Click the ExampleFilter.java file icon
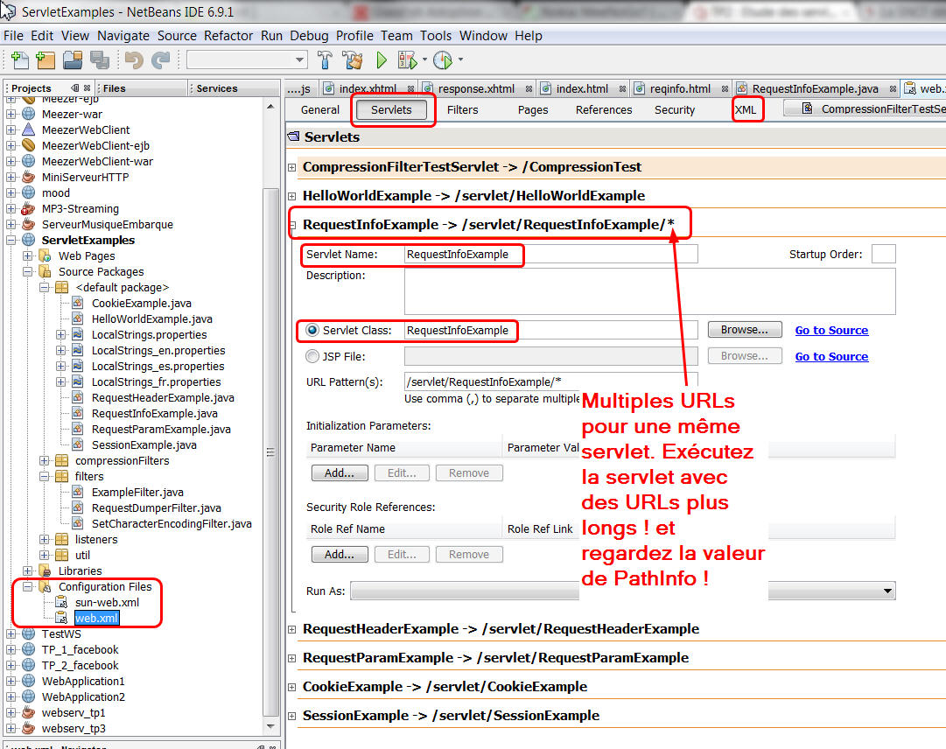Image resolution: width=946 pixels, height=749 pixels. (78, 492)
